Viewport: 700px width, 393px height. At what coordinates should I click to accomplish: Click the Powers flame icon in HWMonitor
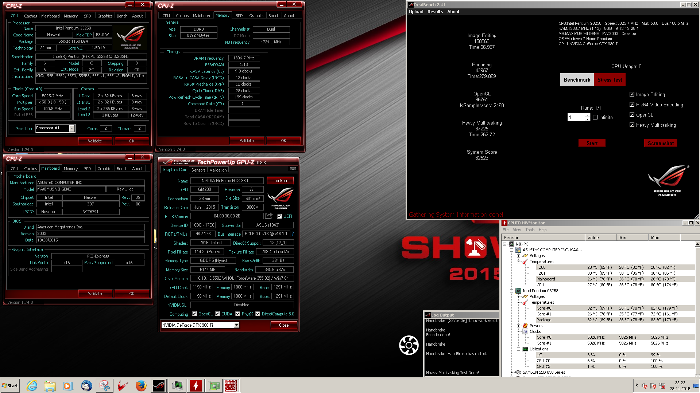(x=525, y=326)
